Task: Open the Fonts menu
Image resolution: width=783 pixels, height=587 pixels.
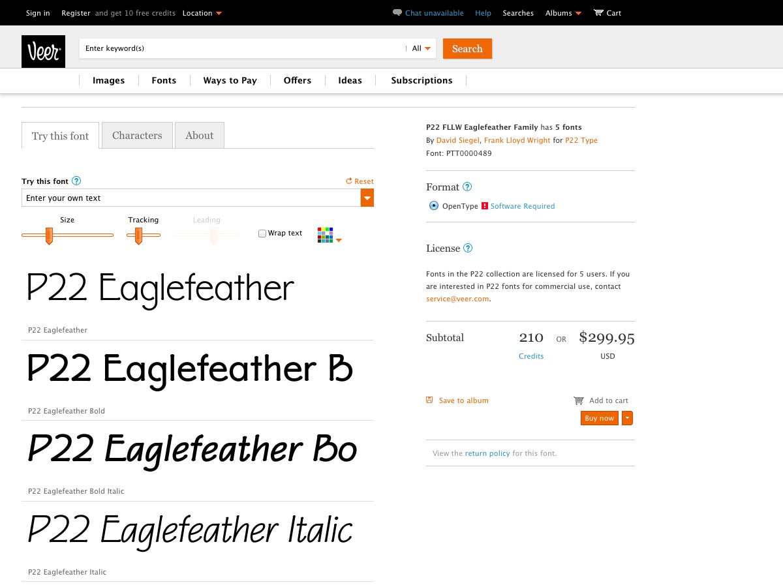Action: 164,80
